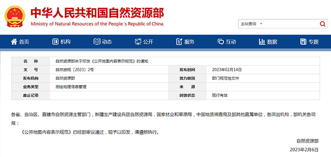Open the 首页 navigation item
331x157 pixels.
[20, 42]
